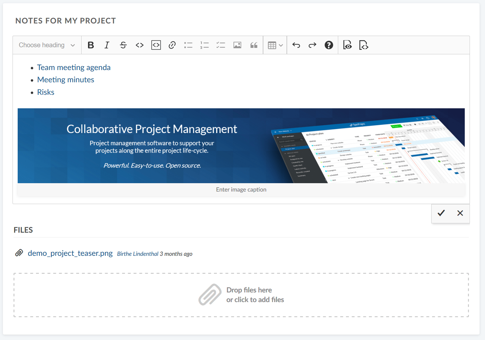The width and height of the screenshot is (485, 340).
Task: Add a block quote
Action: click(x=254, y=45)
